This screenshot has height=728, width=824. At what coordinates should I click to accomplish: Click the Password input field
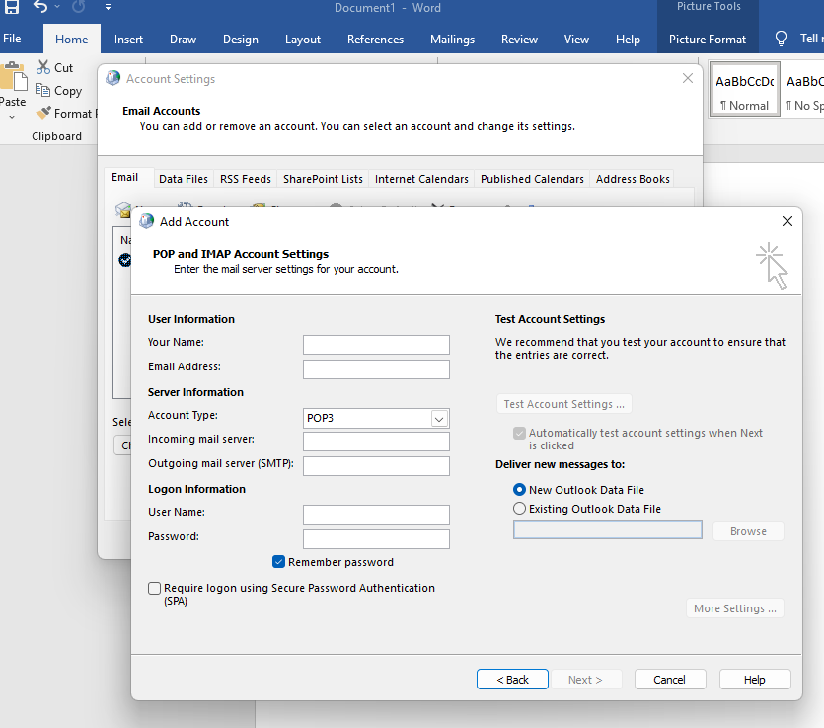[x=376, y=539]
